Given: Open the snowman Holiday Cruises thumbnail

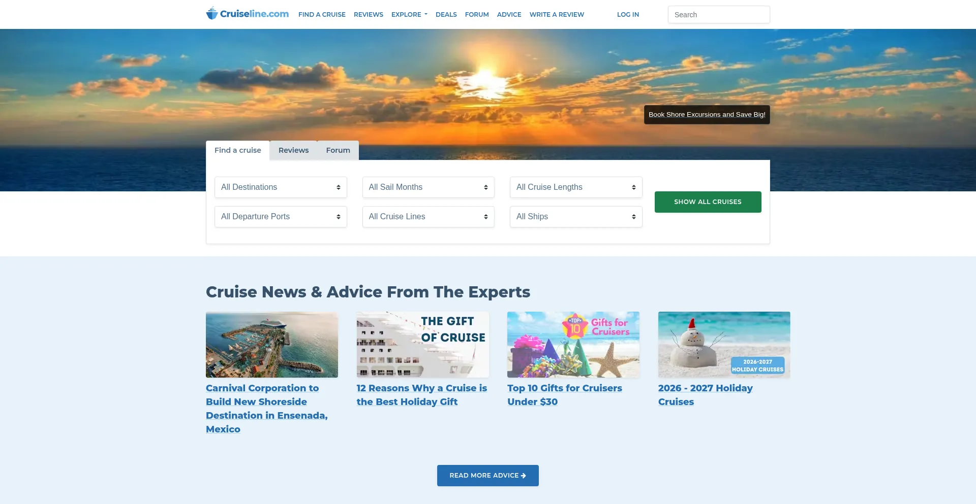Looking at the screenshot, I should (x=724, y=345).
